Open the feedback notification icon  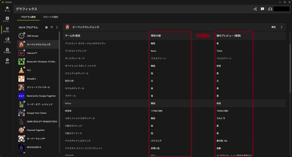[x=262, y=9]
